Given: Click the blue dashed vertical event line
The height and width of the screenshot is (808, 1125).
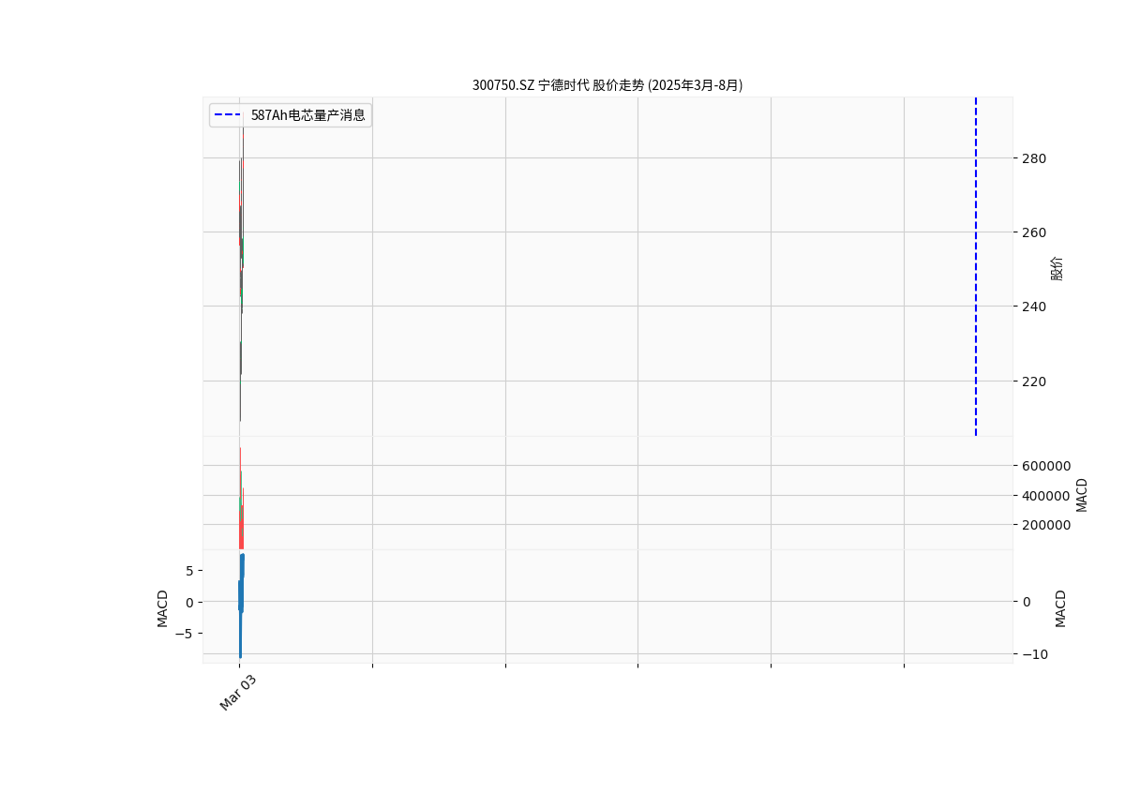Looking at the screenshot, I should [x=976, y=266].
